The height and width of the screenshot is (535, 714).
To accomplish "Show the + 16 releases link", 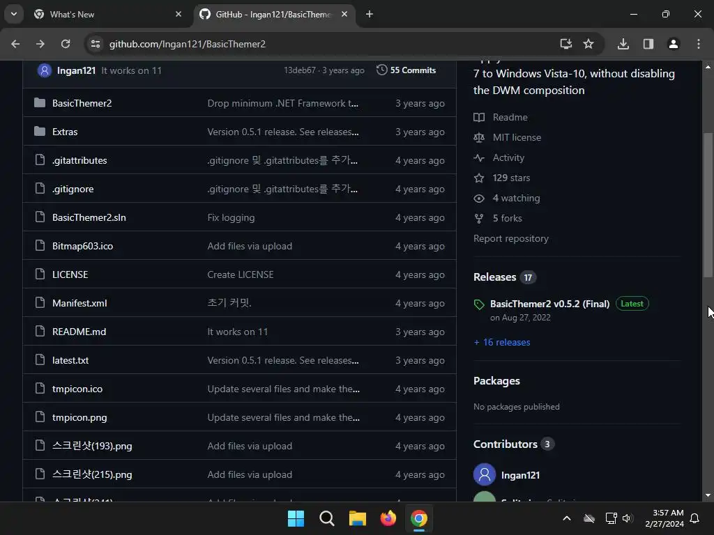I will click(502, 342).
